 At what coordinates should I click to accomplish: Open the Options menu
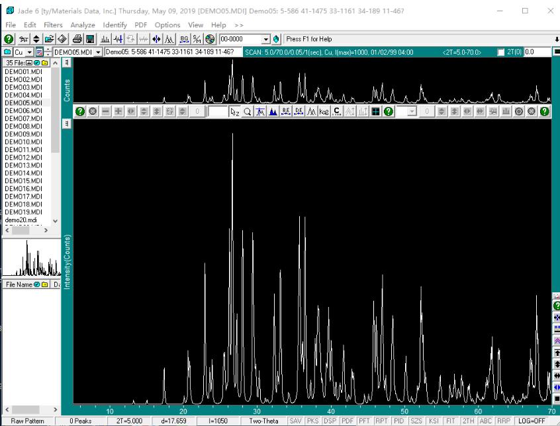click(167, 24)
